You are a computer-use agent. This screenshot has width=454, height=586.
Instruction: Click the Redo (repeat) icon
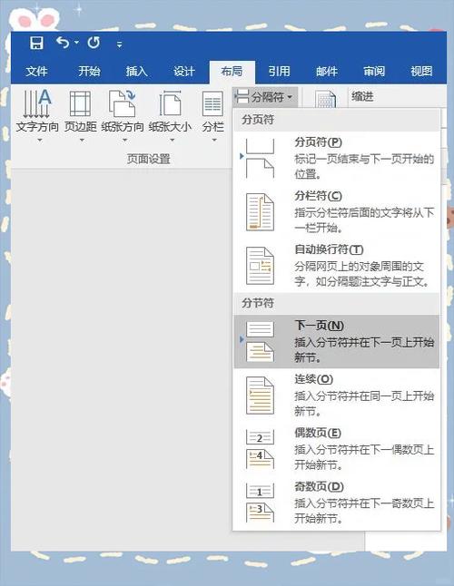[94, 43]
